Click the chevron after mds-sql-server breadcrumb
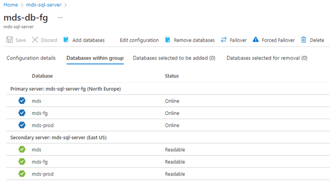This screenshot has height=189, width=330. [65, 5]
